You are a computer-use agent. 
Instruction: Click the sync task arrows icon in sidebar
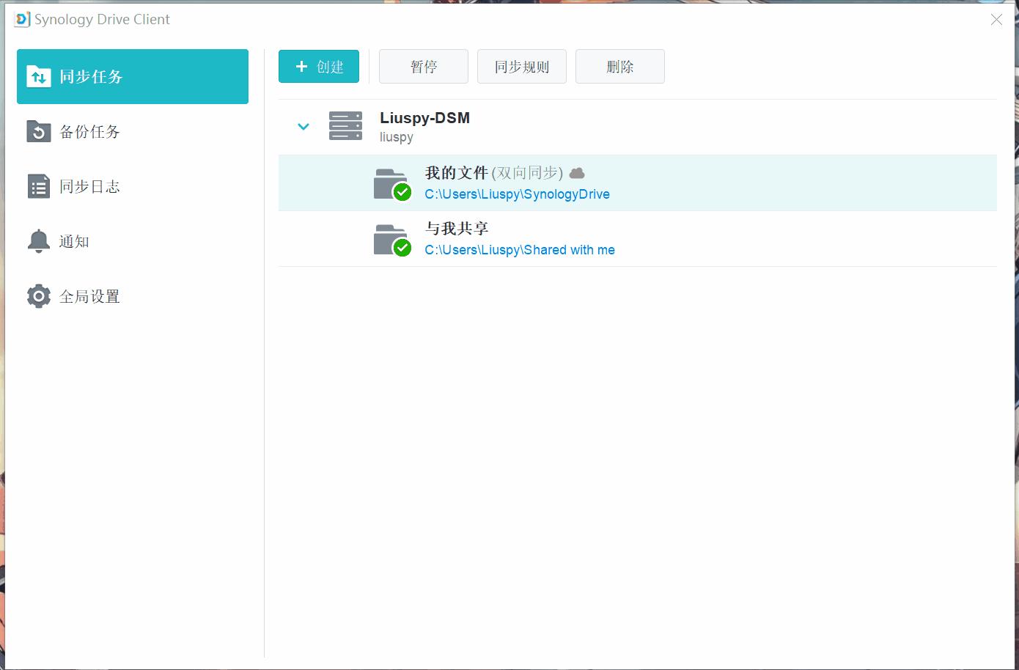coord(39,76)
